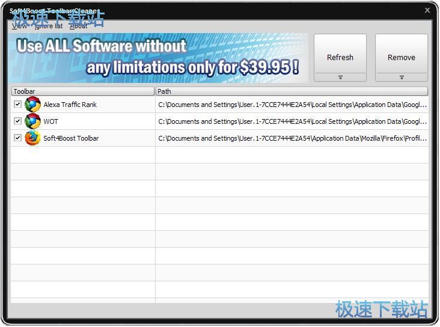Close the Soft4Boost Toolbar Cleaner window
This screenshot has width=440, height=327.
[427, 10]
